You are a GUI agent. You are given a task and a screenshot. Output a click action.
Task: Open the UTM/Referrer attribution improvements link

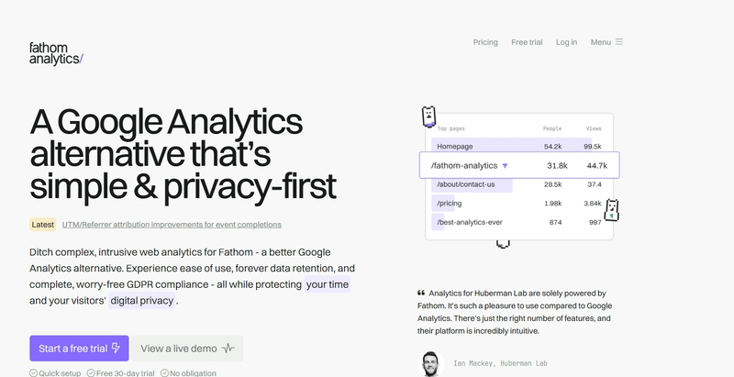pyautogui.click(x=172, y=225)
